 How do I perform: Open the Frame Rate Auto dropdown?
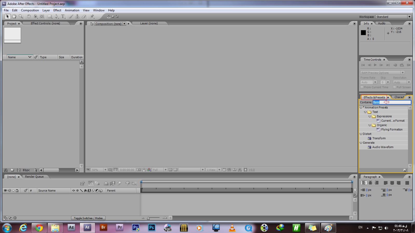[369, 82]
